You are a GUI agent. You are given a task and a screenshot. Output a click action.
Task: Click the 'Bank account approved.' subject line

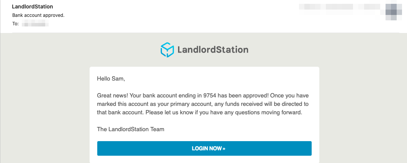[38, 15]
